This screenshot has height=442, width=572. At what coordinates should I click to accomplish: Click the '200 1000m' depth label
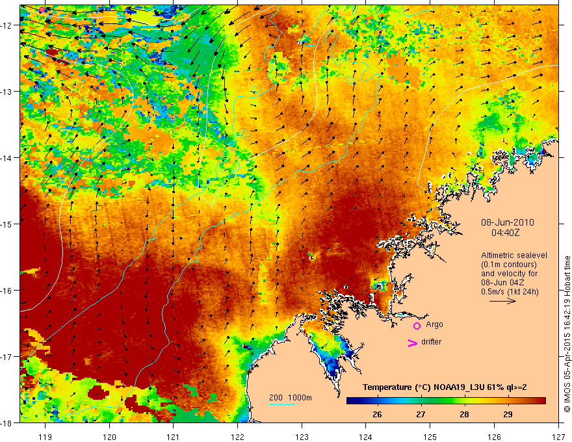tap(291, 398)
